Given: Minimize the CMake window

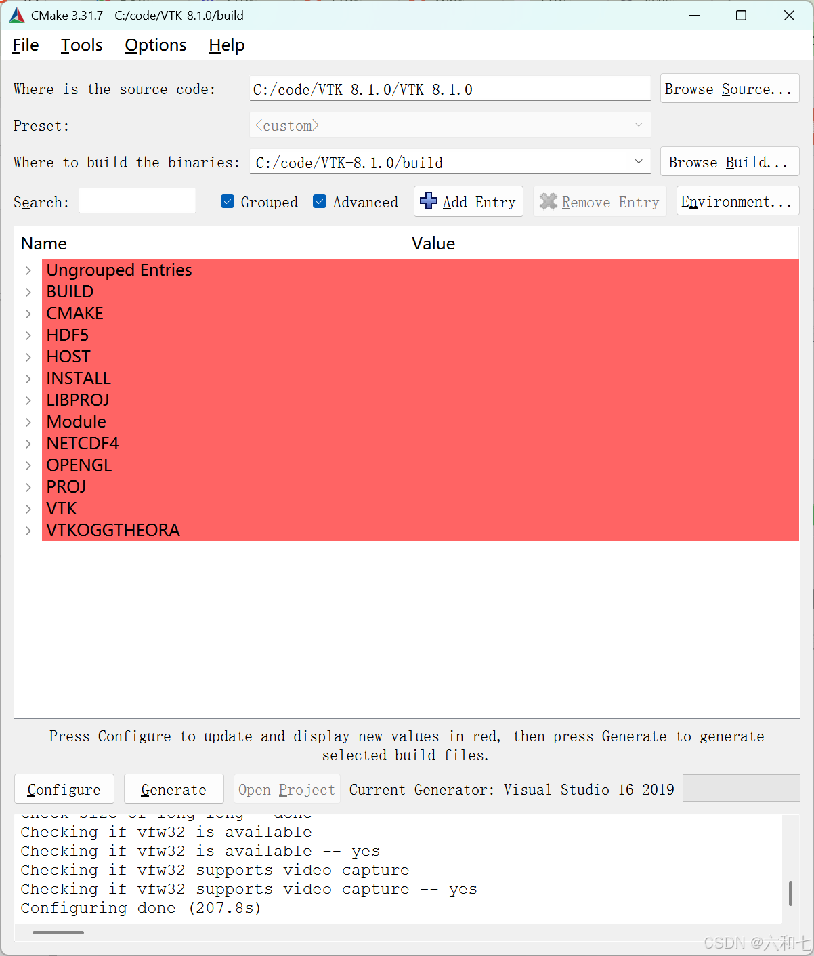Looking at the screenshot, I should [x=694, y=15].
